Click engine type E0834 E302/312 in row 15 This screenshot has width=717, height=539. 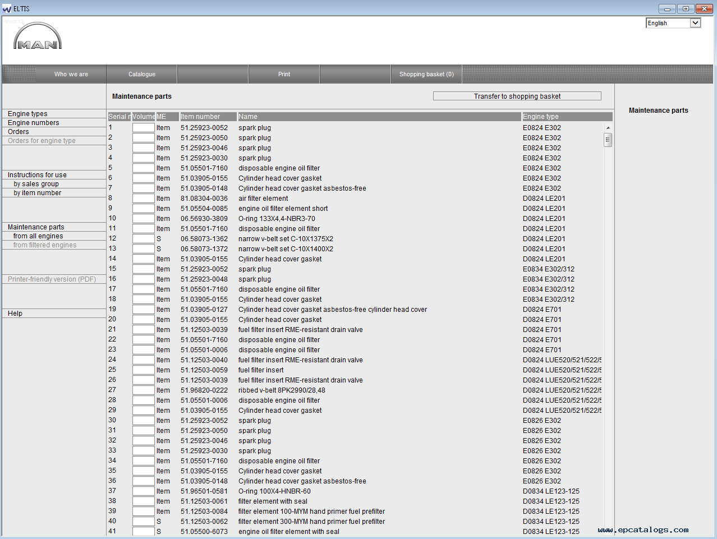point(549,269)
